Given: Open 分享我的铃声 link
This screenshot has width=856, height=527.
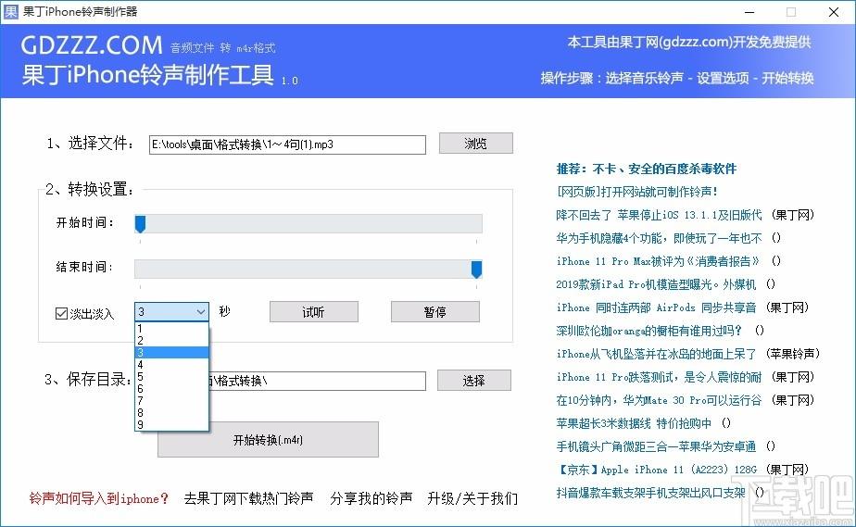Looking at the screenshot, I should click(371, 498).
